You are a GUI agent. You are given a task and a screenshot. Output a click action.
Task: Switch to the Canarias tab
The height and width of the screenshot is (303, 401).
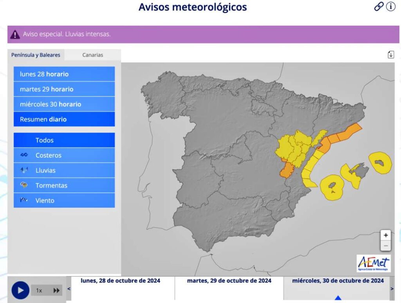point(92,55)
